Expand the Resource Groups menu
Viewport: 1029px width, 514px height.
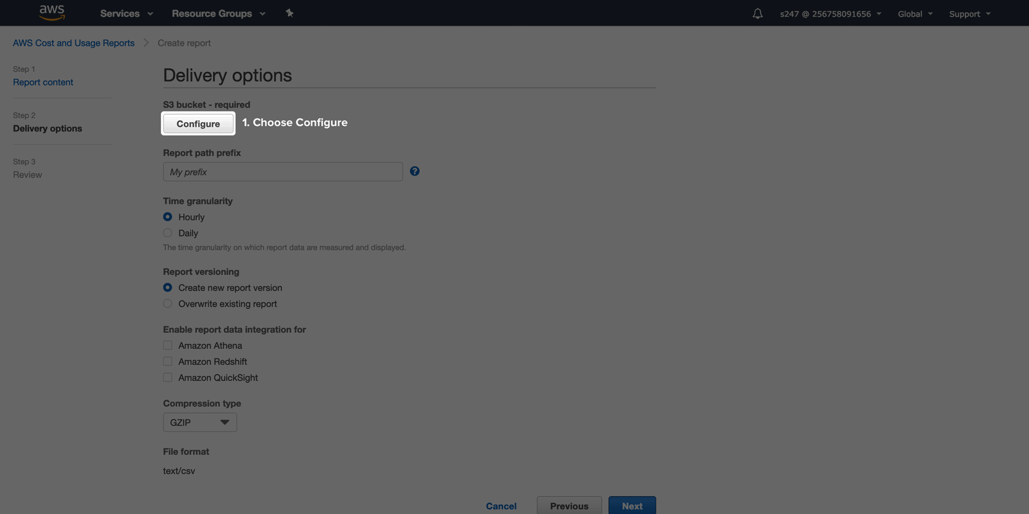218,13
